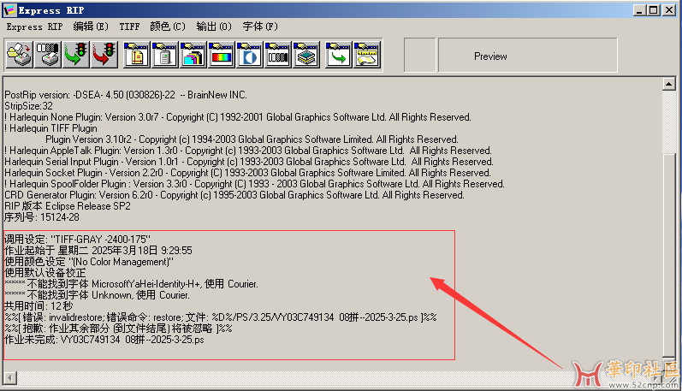Click the 'RIP 版本 Eclipse Release SP2' line
682x391 pixels.
(68, 206)
